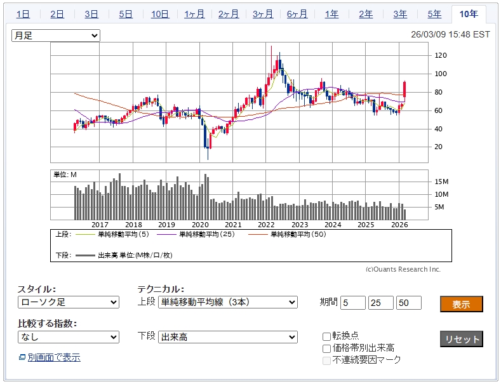Select the 5年 chart tab

pyautogui.click(x=434, y=14)
